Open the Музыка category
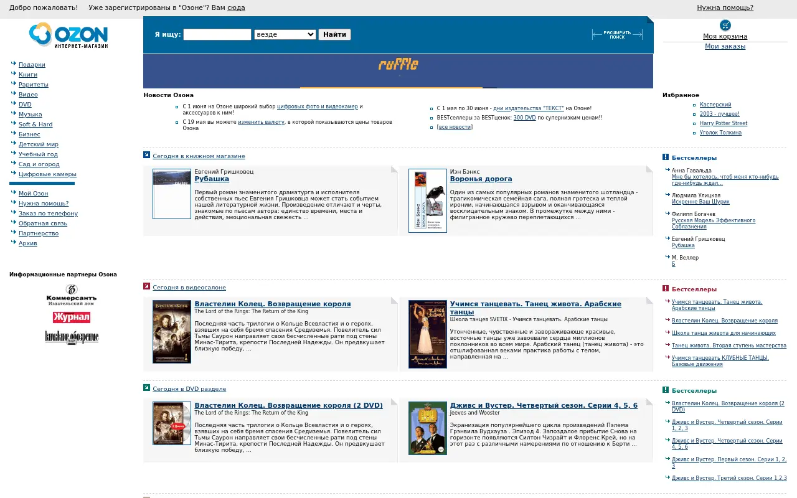Screen dimensions: 797x498 31,115
